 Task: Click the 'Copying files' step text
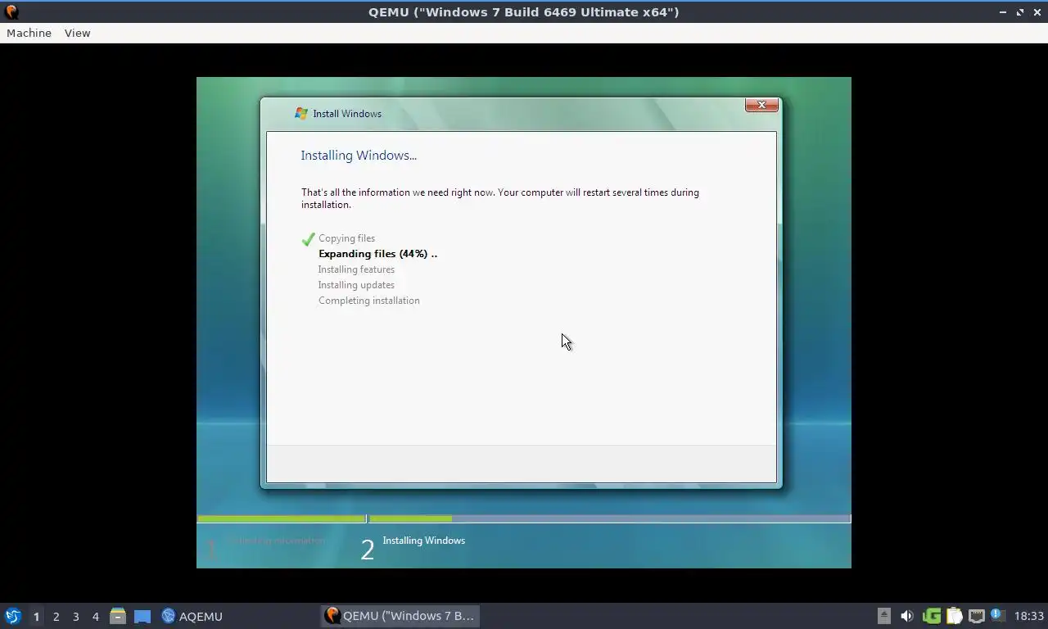point(346,238)
